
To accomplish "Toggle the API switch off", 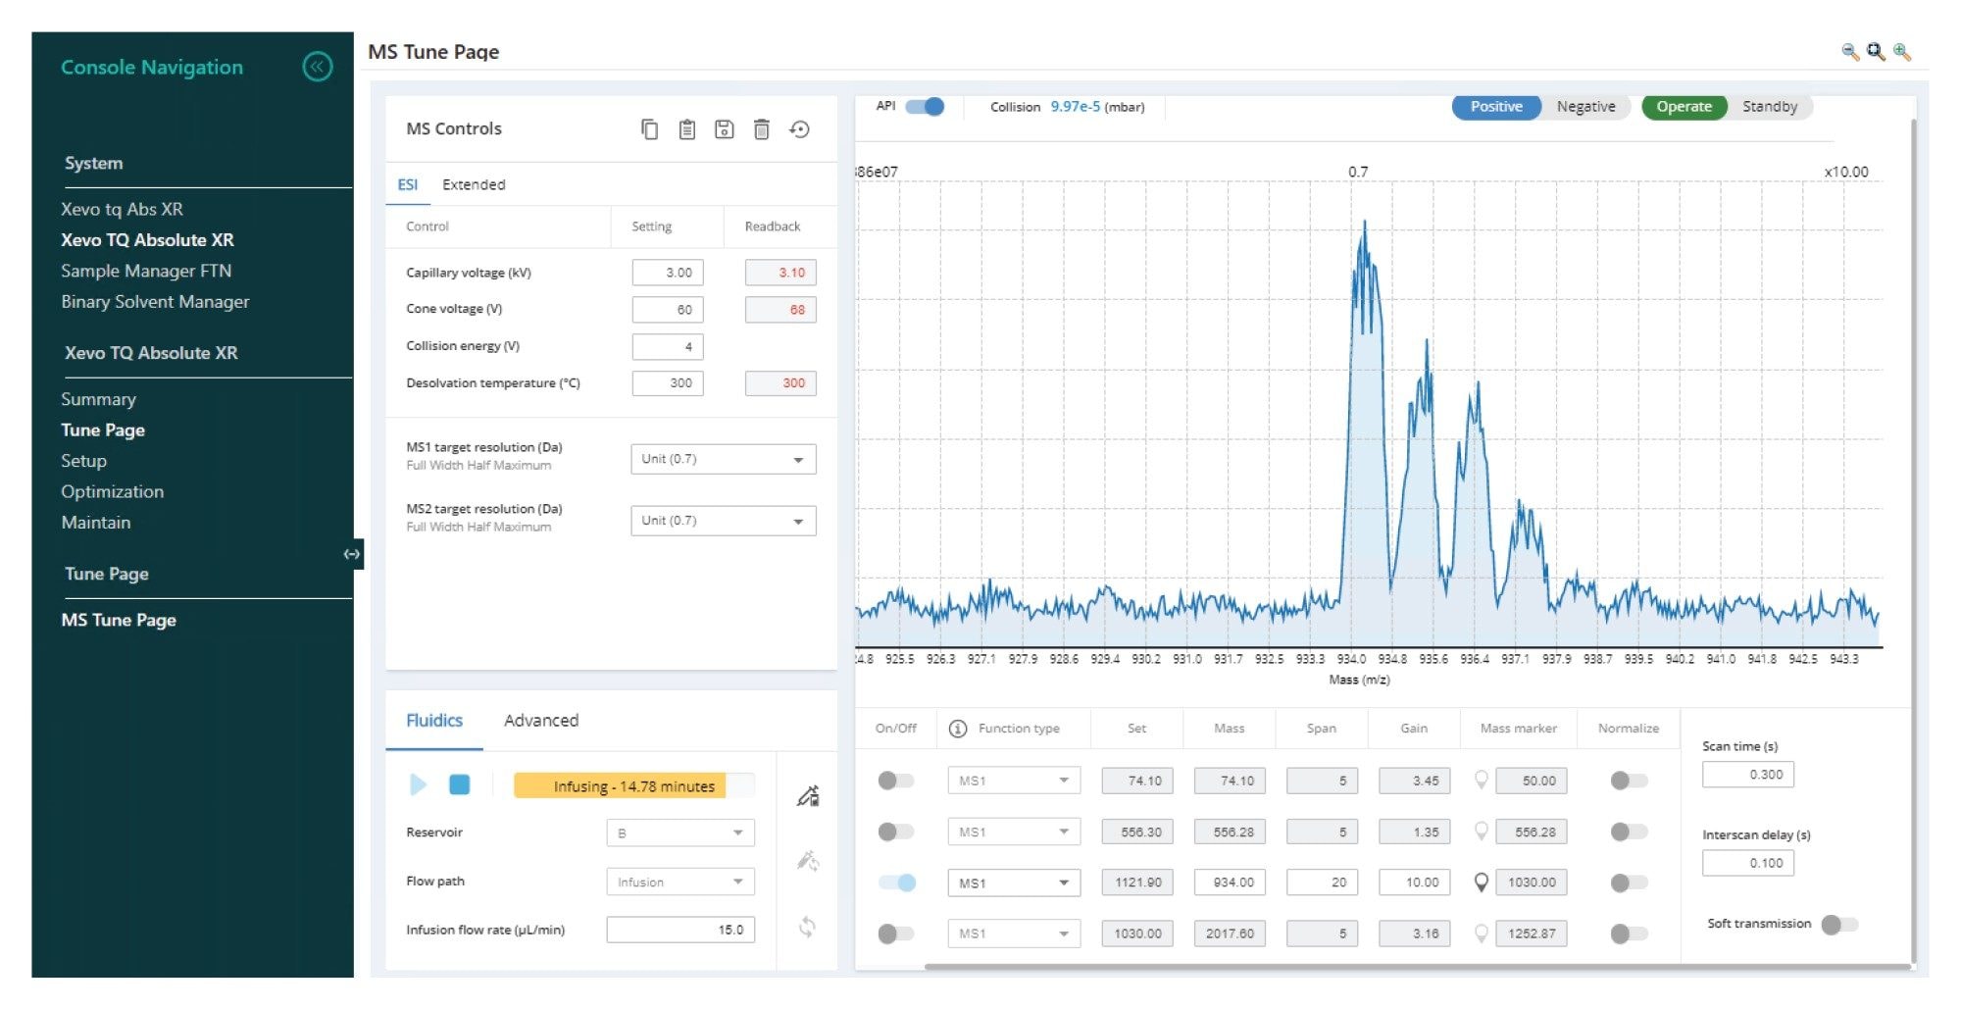I will pos(924,107).
